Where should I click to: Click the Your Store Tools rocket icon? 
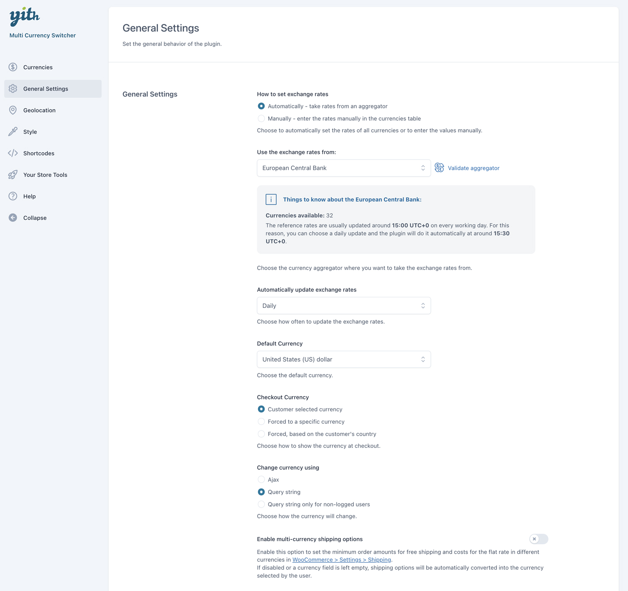tap(13, 175)
